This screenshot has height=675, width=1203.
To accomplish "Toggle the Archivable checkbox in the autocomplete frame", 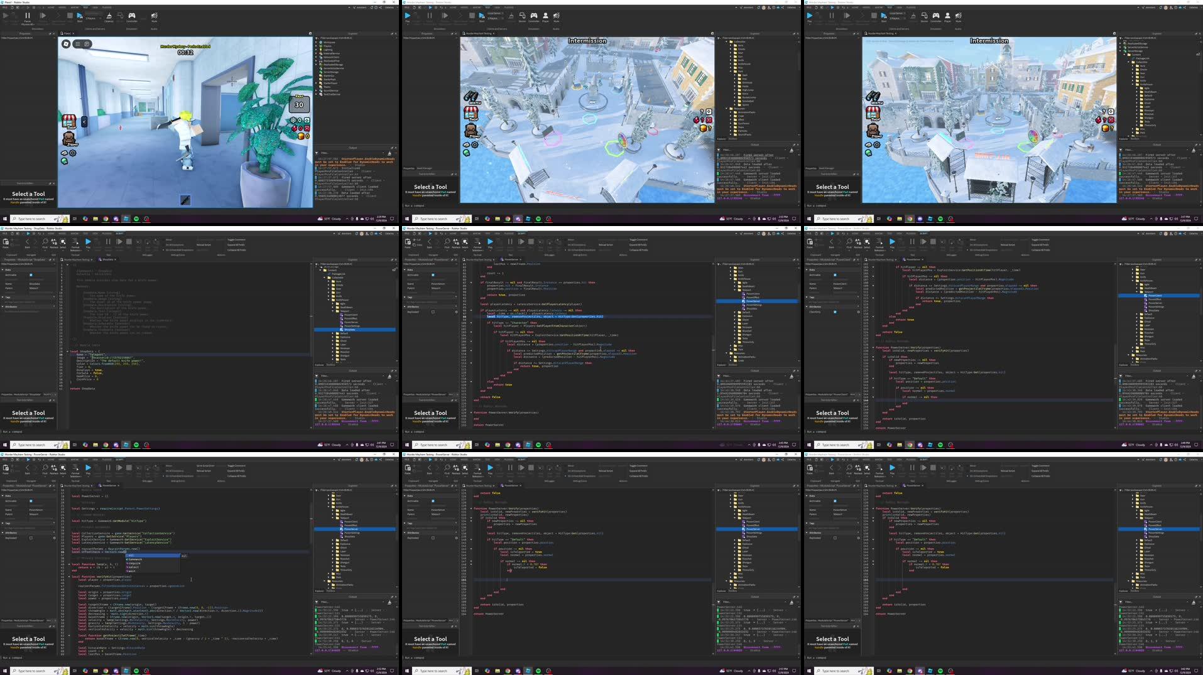I will tap(31, 500).
